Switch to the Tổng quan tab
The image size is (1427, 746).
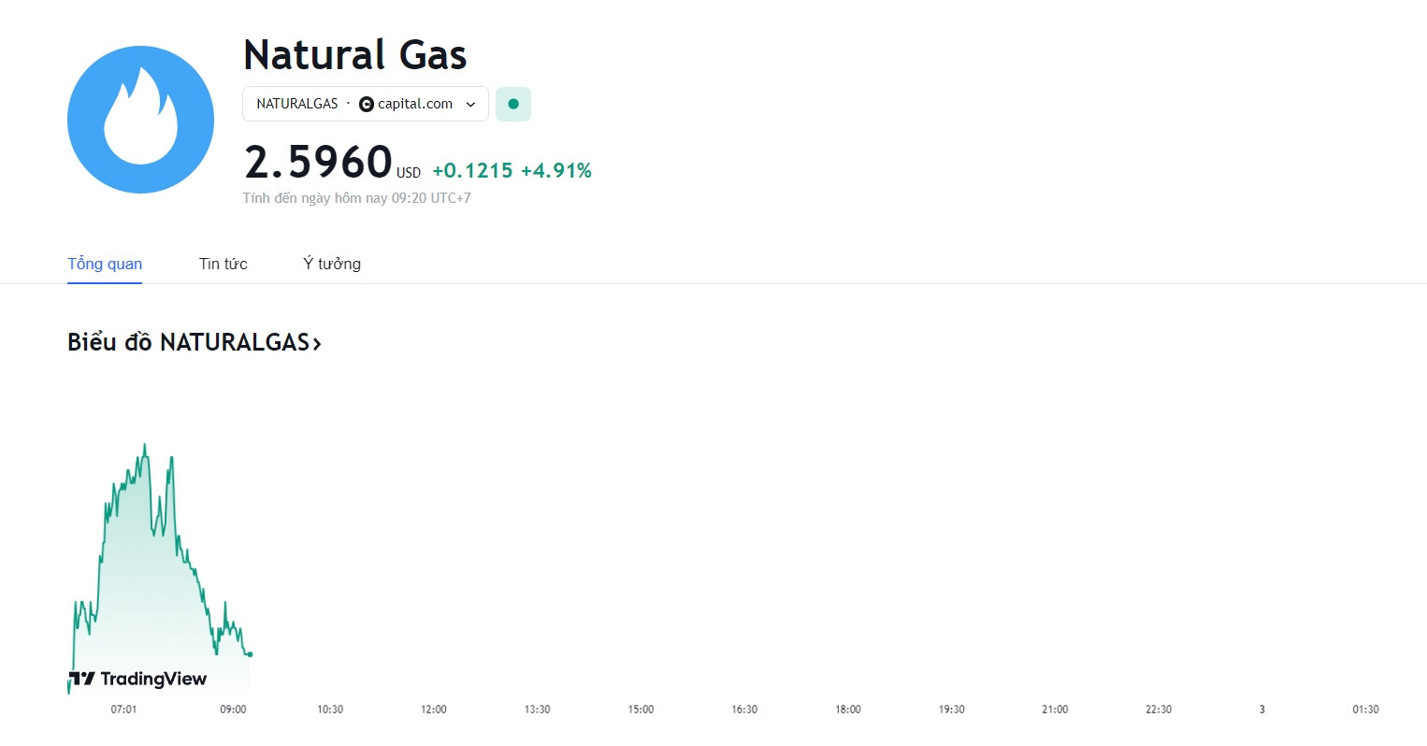click(x=105, y=264)
